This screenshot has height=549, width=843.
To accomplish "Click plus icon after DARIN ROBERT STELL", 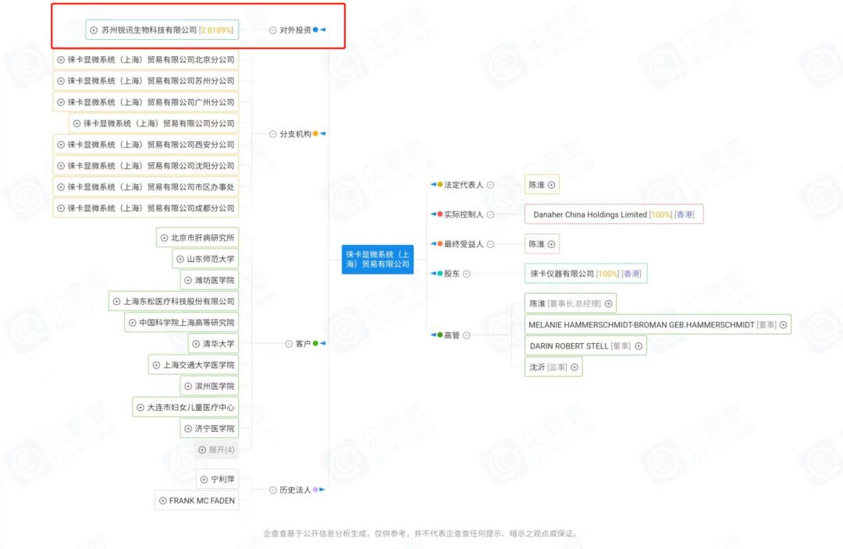I will 638,345.
